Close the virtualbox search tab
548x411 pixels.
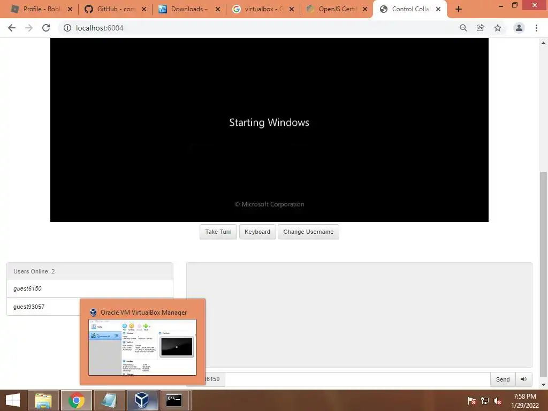pos(292,10)
